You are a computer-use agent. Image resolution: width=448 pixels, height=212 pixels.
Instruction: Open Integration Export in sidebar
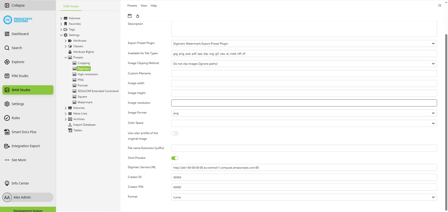pyautogui.click(x=25, y=146)
